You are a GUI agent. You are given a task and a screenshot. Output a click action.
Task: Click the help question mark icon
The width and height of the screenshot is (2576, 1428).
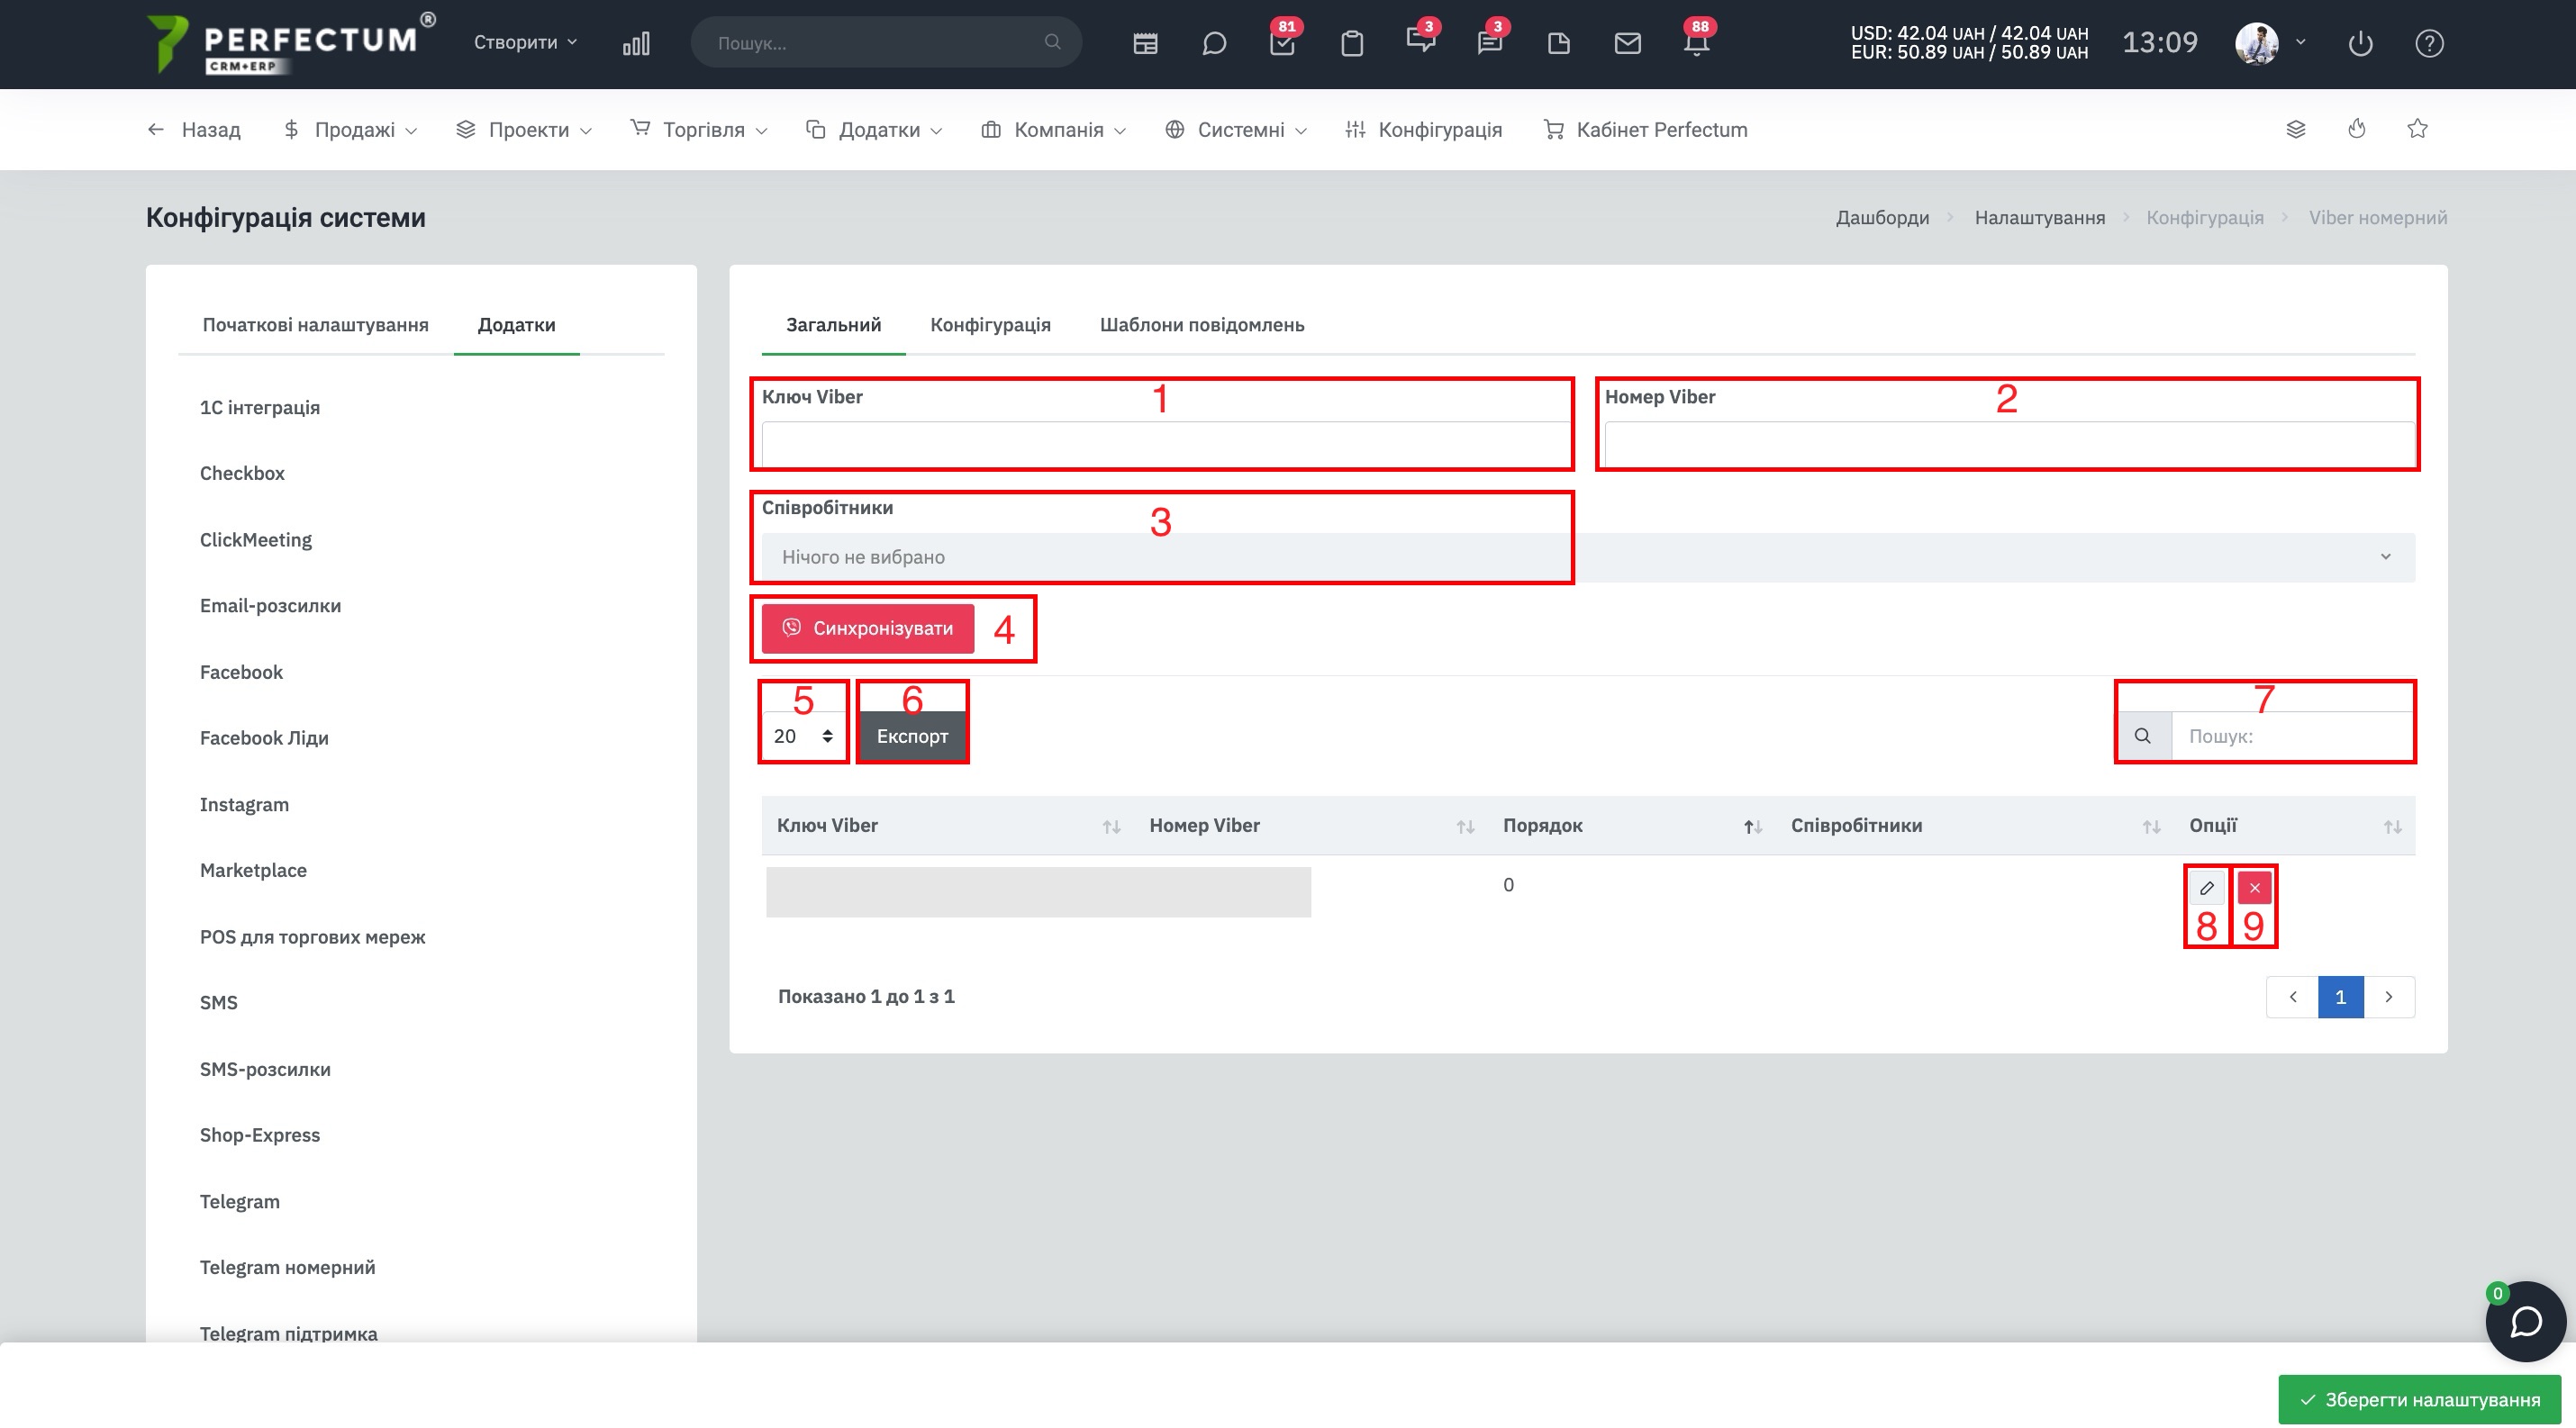(x=2429, y=43)
